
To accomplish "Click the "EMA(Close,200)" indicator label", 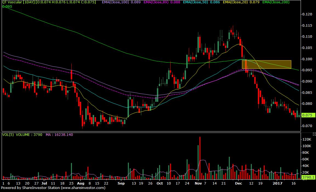I will [276, 2].
